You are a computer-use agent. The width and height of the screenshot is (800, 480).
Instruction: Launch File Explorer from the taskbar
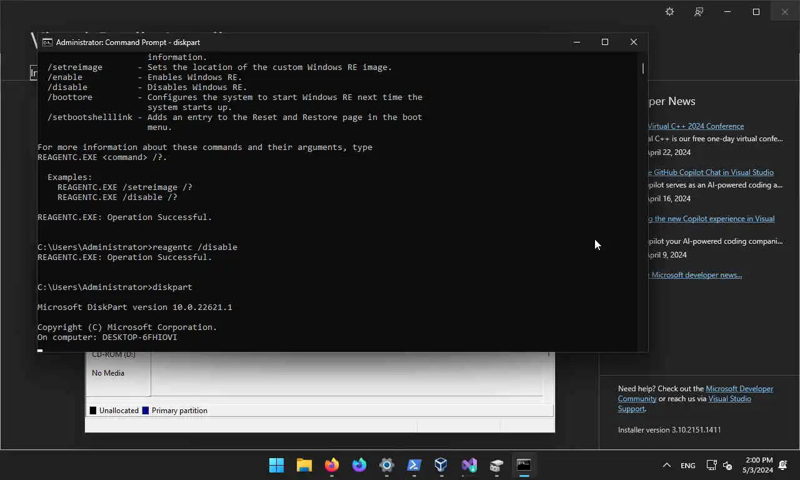click(304, 465)
